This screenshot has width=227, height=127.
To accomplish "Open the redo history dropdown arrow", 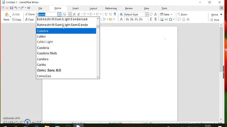I will pyautogui.click(x=25, y=8).
